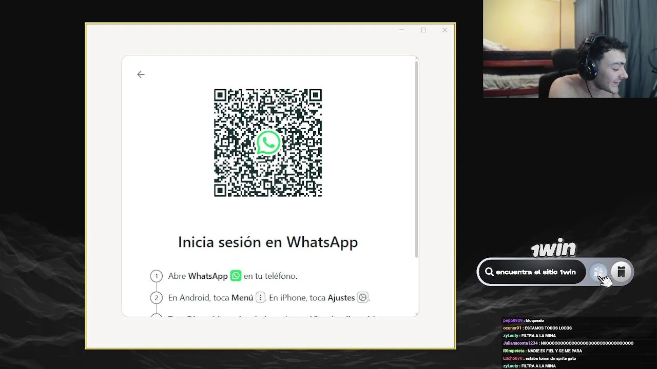Image resolution: width=657 pixels, height=369 pixels.
Task: Click the step 1 number circle
Action: point(157,276)
